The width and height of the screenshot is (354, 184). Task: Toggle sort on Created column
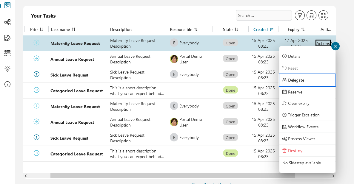[271, 29]
